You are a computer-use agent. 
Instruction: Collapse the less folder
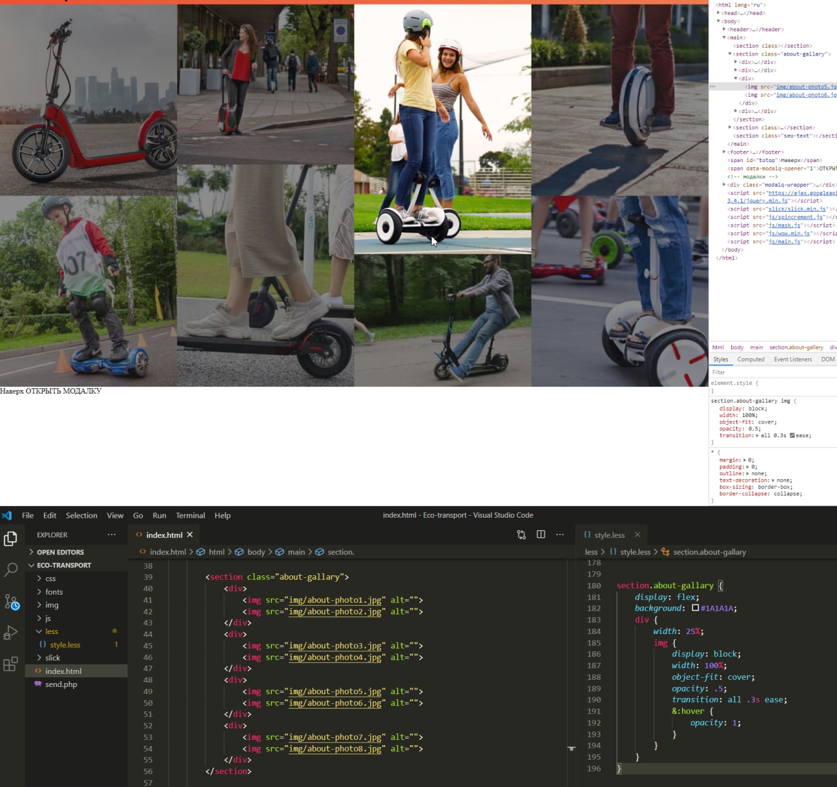[39, 631]
